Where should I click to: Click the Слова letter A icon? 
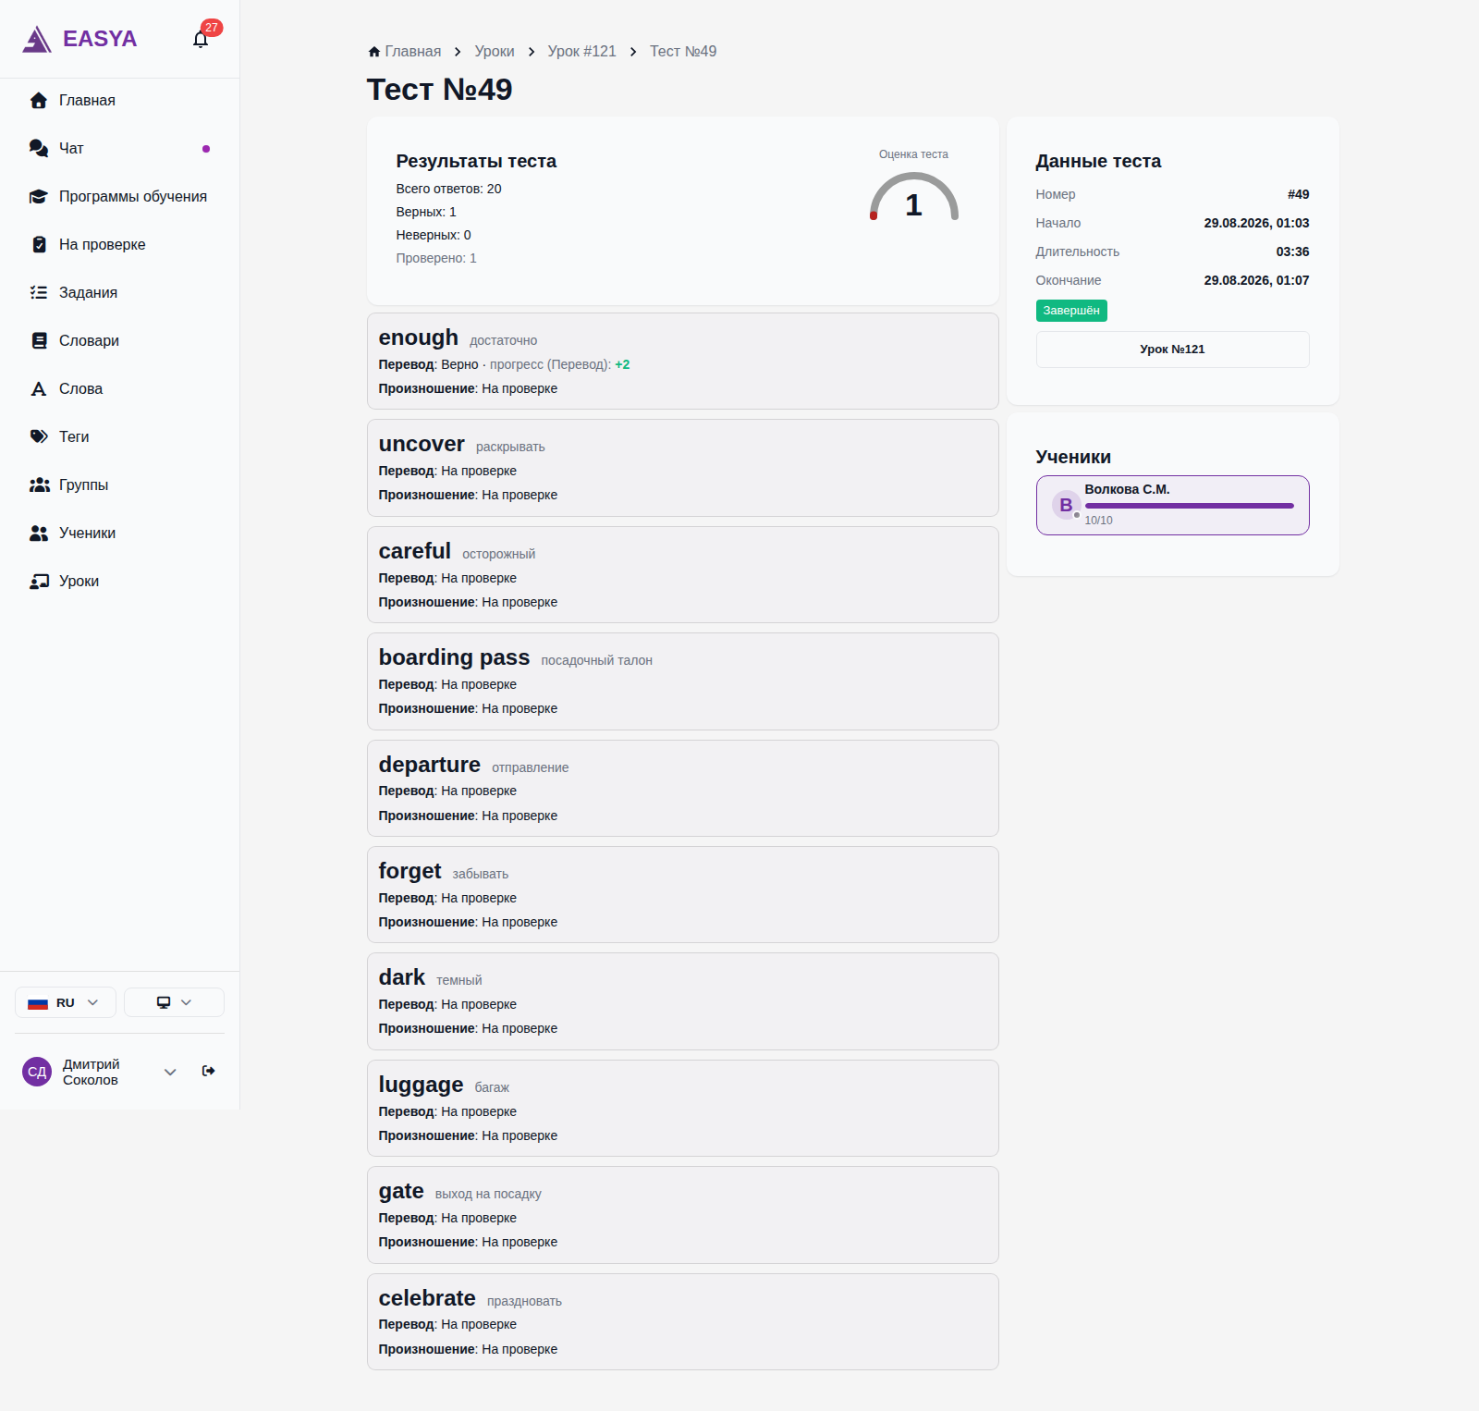(39, 388)
